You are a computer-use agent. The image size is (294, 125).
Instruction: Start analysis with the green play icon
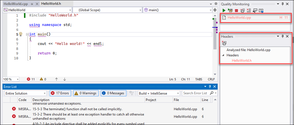[x=224, y=11]
